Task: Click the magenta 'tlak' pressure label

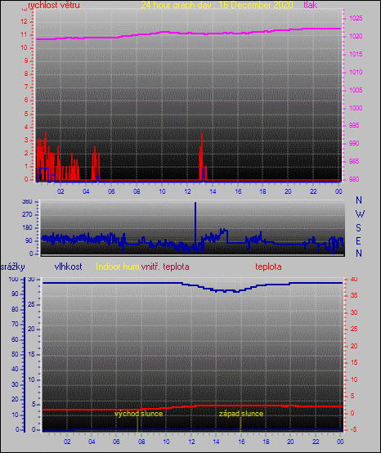Action: pyautogui.click(x=310, y=5)
